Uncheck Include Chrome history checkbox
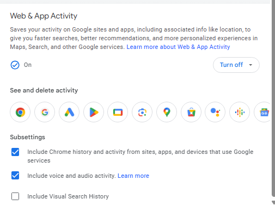The width and height of the screenshot is (275, 205). coord(15,152)
